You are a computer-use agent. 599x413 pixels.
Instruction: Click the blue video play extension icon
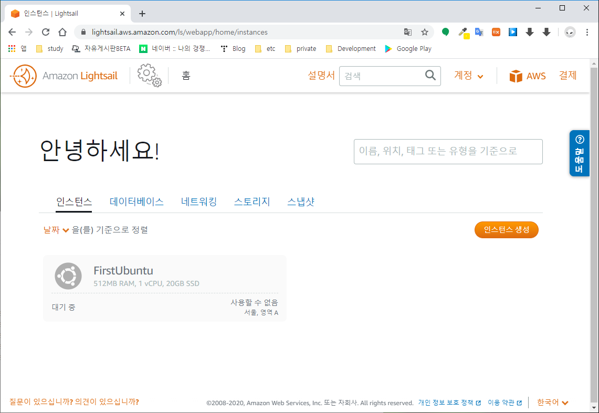click(513, 32)
